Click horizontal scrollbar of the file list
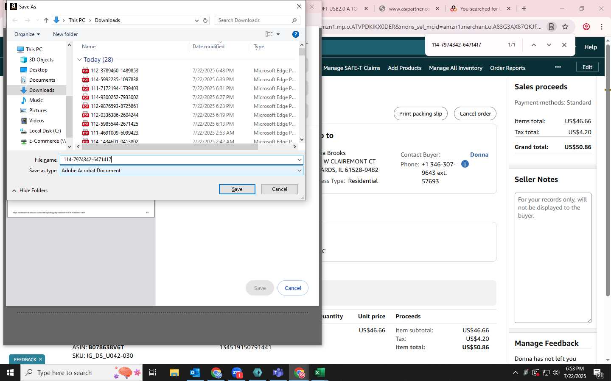 (170, 147)
